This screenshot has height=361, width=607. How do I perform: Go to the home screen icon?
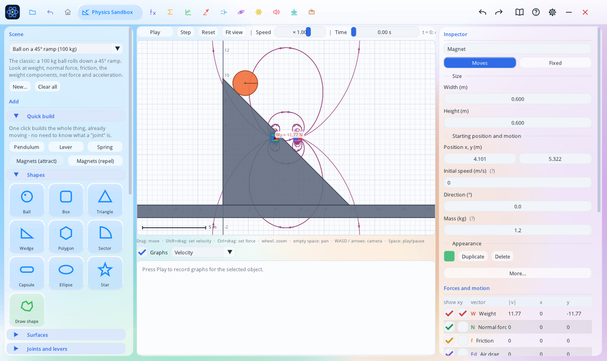(x=68, y=12)
